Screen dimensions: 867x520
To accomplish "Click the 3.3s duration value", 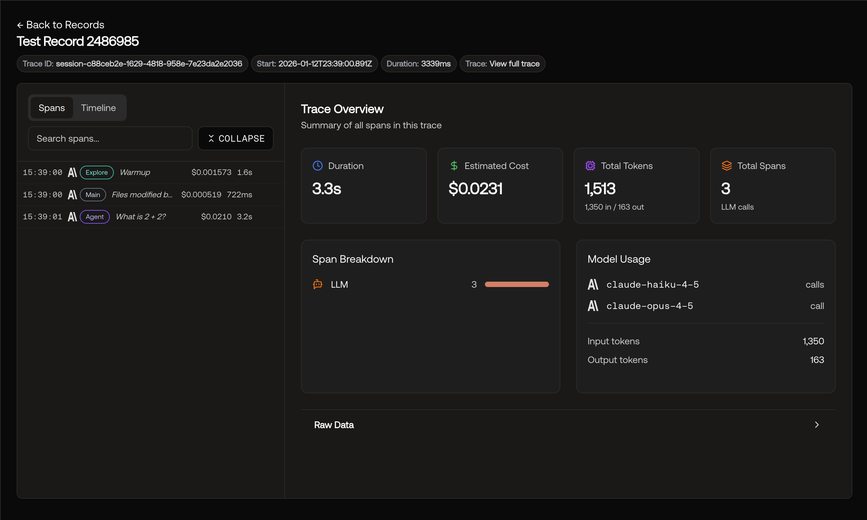I will pyautogui.click(x=326, y=189).
